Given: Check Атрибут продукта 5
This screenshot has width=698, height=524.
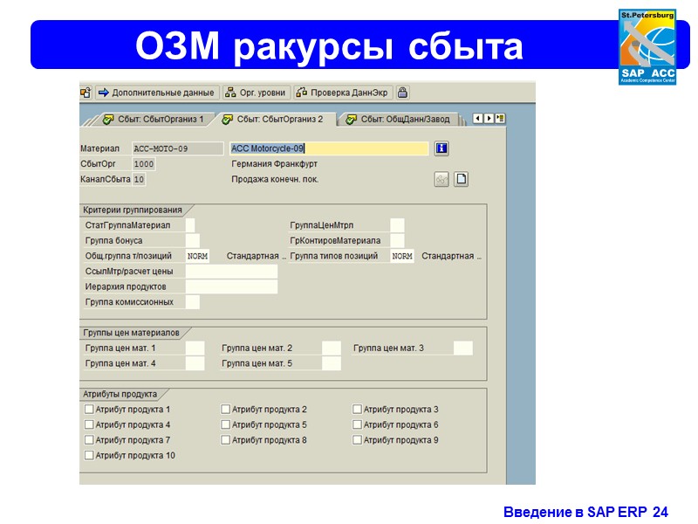Looking at the screenshot, I should coord(226,424).
